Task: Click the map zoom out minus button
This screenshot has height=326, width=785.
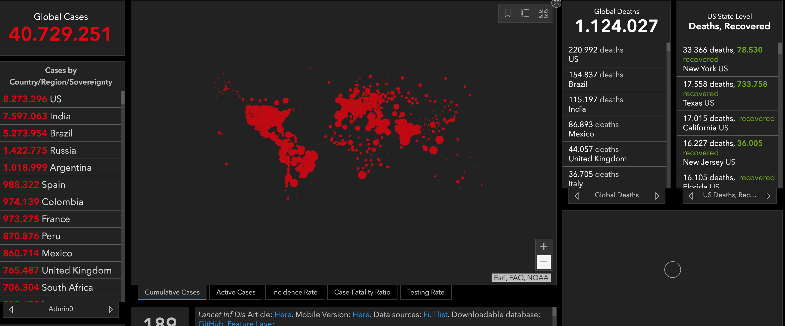Action: coord(544,262)
